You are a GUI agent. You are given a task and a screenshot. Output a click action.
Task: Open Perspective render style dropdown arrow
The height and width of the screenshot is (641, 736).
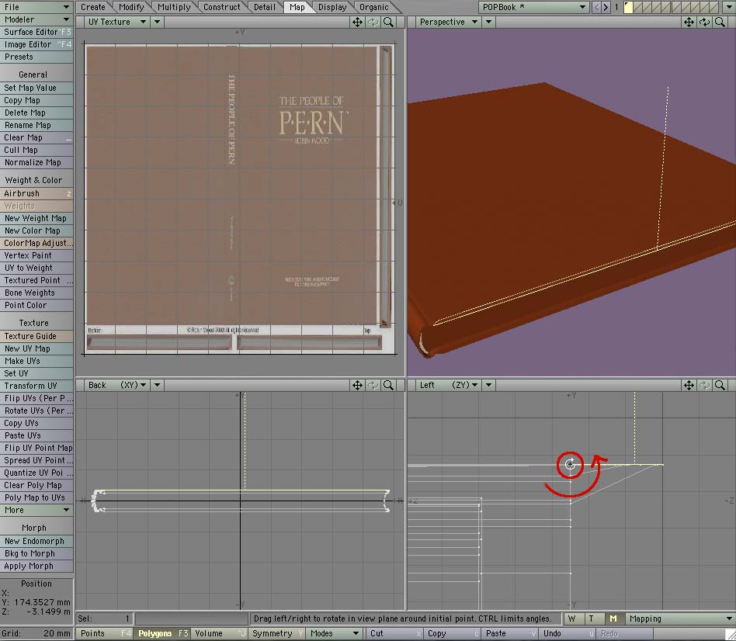pyautogui.click(x=488, y=22)
